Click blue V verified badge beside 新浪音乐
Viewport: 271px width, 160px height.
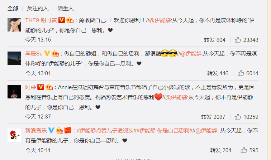pyautogui.click(x=51, y=130)
